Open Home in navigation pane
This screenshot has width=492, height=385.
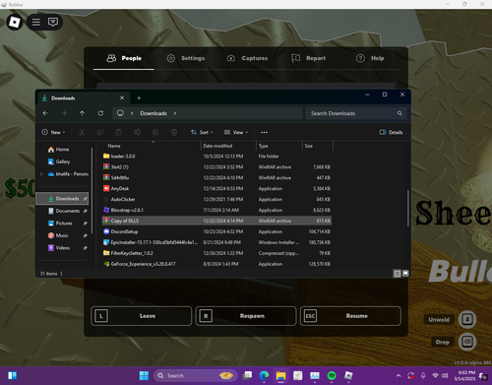tap(59, 150)
